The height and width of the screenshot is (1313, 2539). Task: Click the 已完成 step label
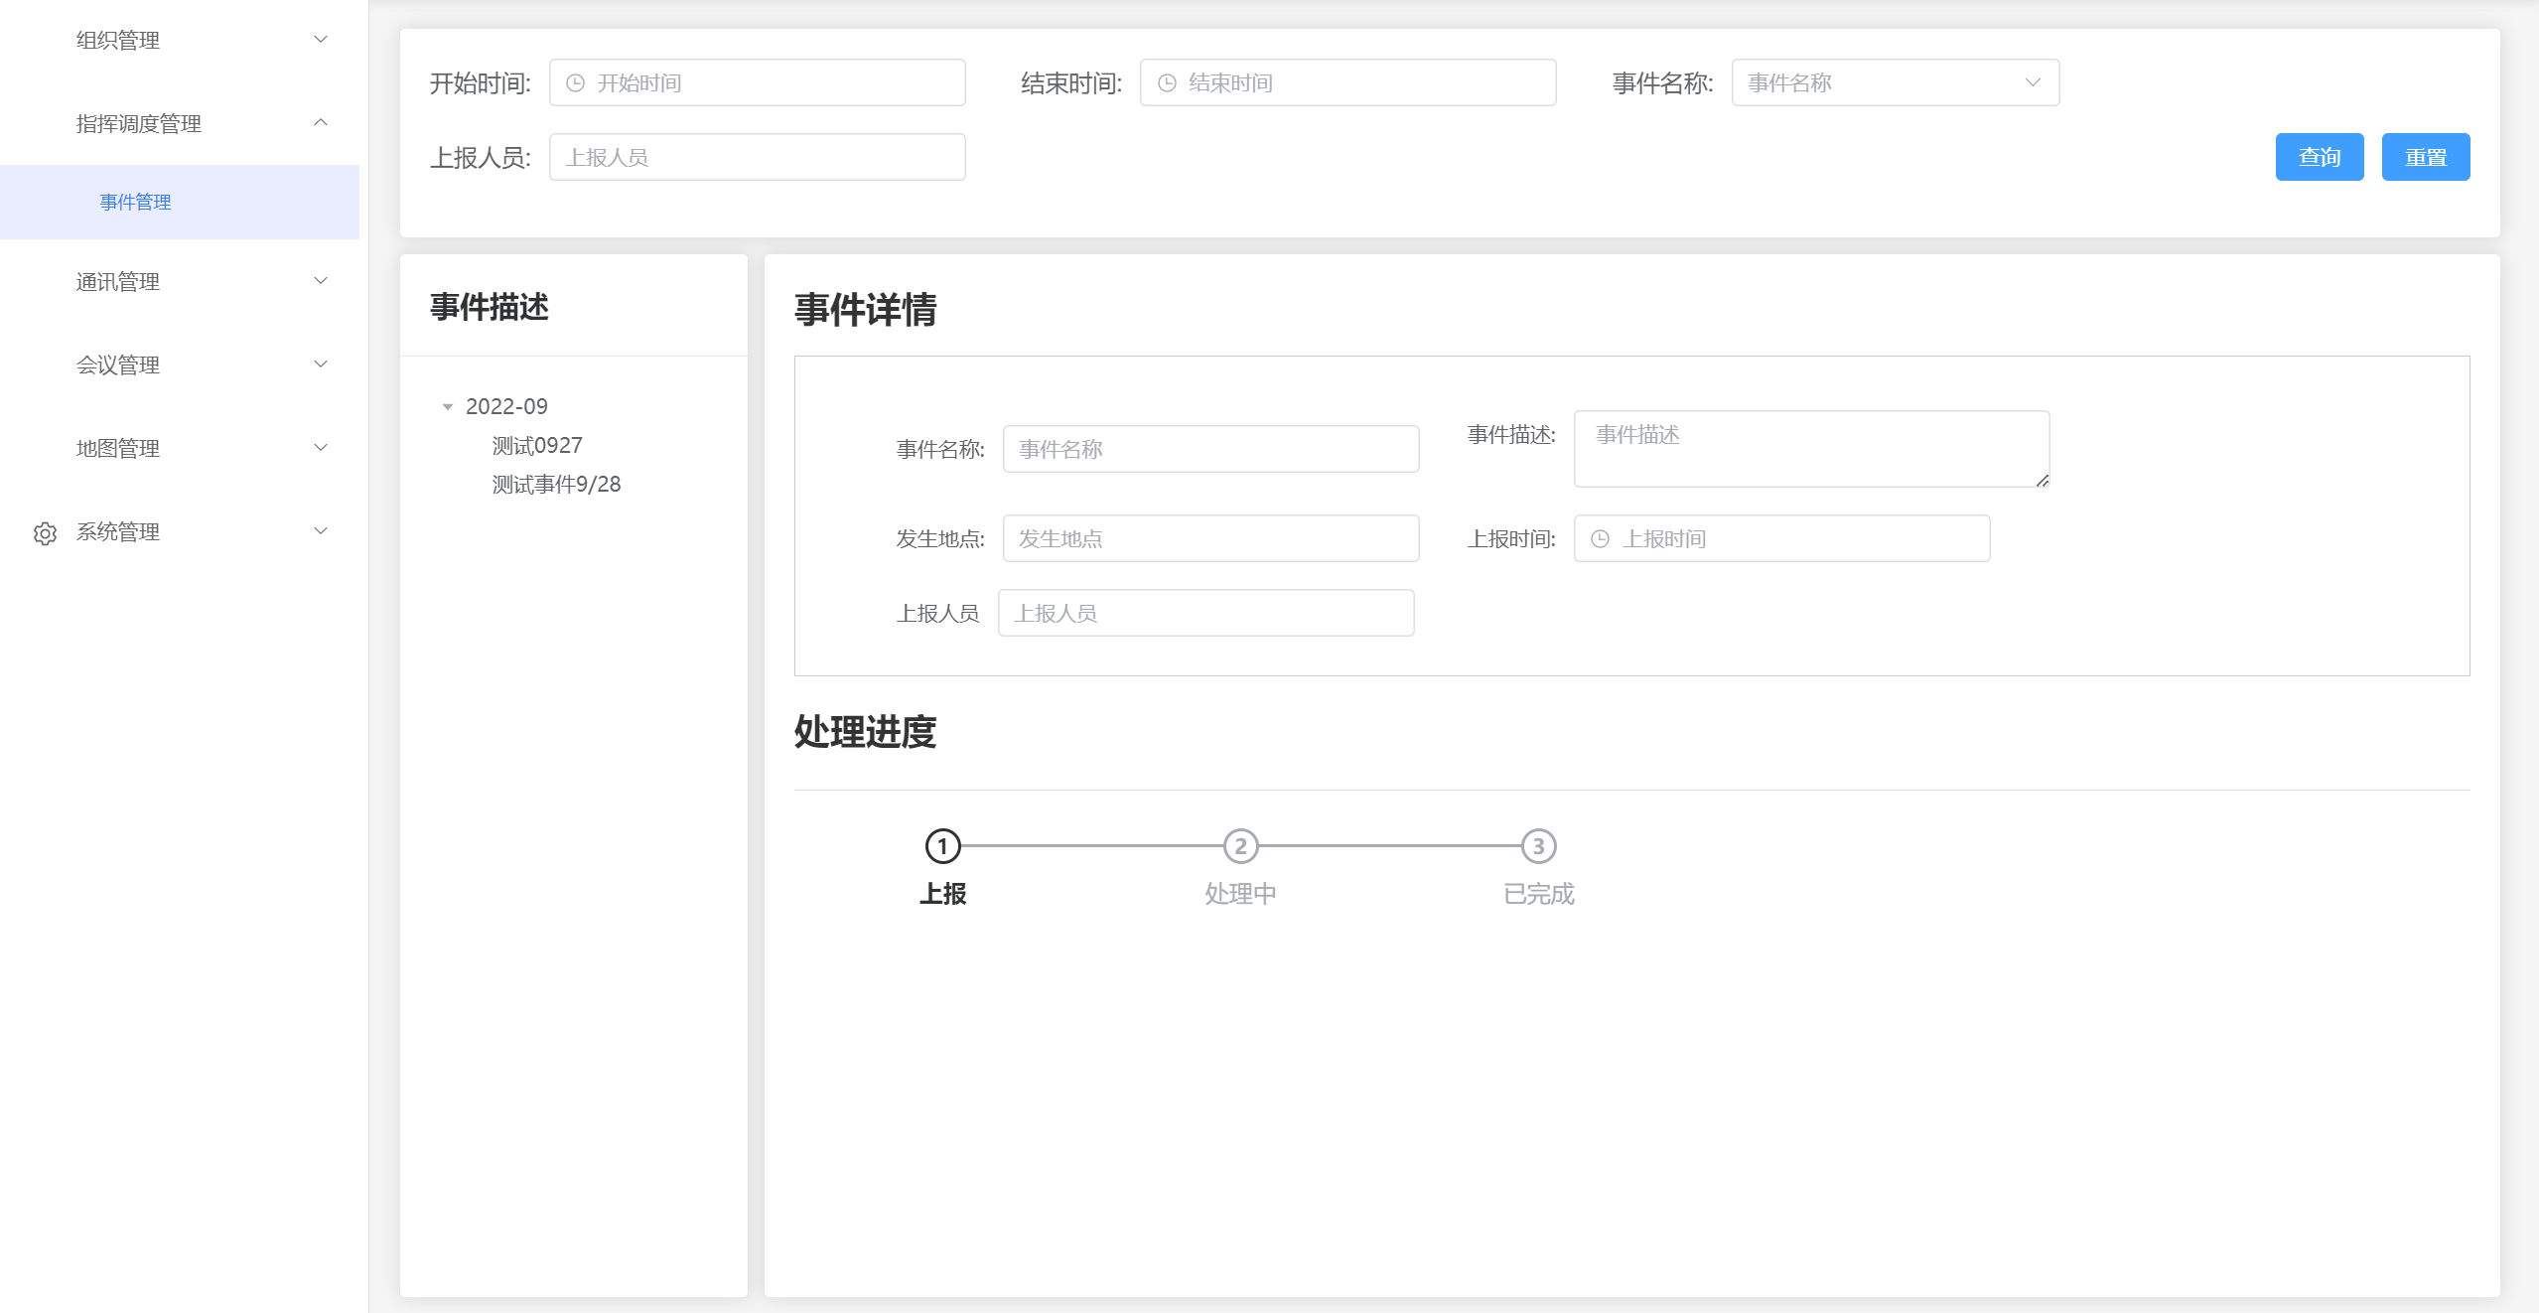[1538, 894]
